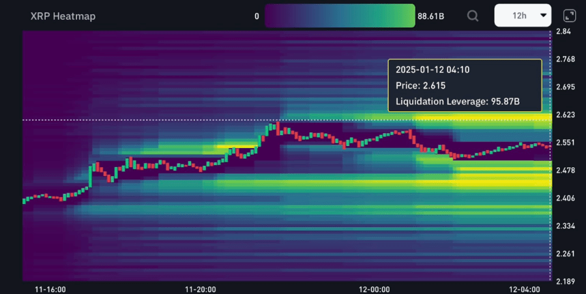
Task: Click the 2.189 price axis label
Action: 565,281
